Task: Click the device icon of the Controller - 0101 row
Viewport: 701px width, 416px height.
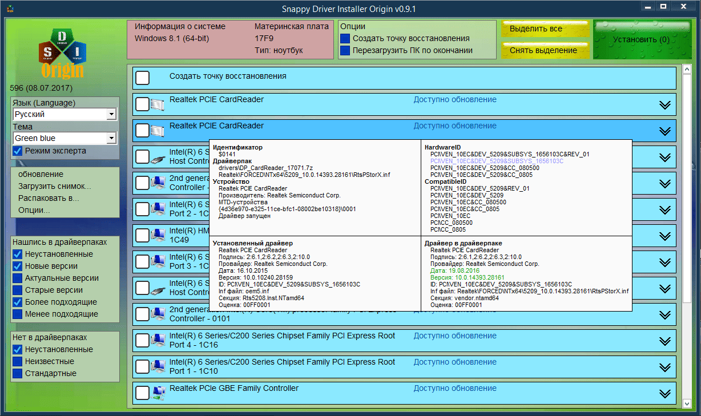Action: (158, 315)
